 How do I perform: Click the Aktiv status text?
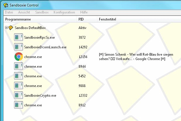[82, 28]
